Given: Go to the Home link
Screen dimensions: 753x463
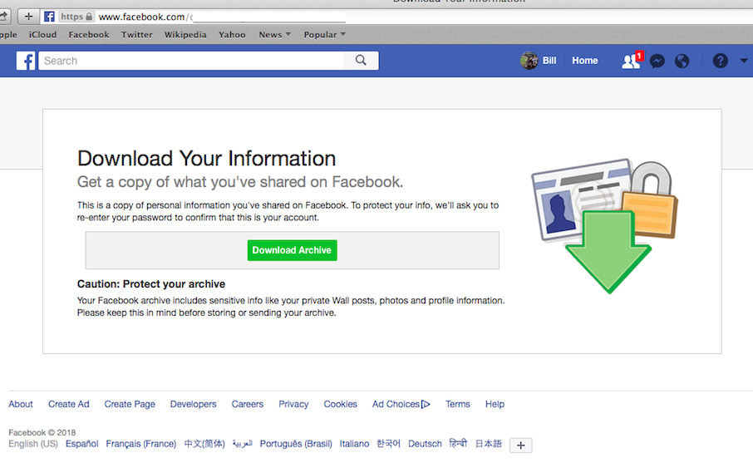Looking at the screenshot, I should pos(585,61).
